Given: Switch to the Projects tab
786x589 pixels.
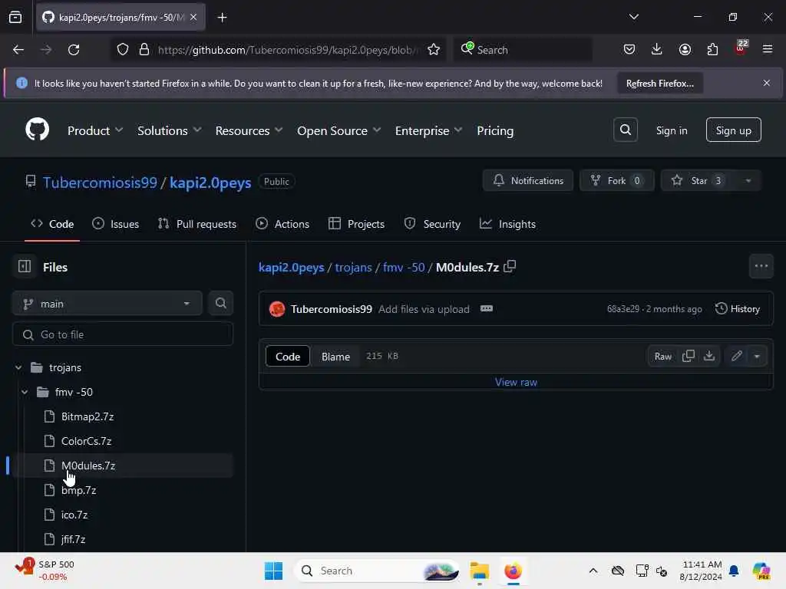Looking at the screenshot, I should point(356,224).
